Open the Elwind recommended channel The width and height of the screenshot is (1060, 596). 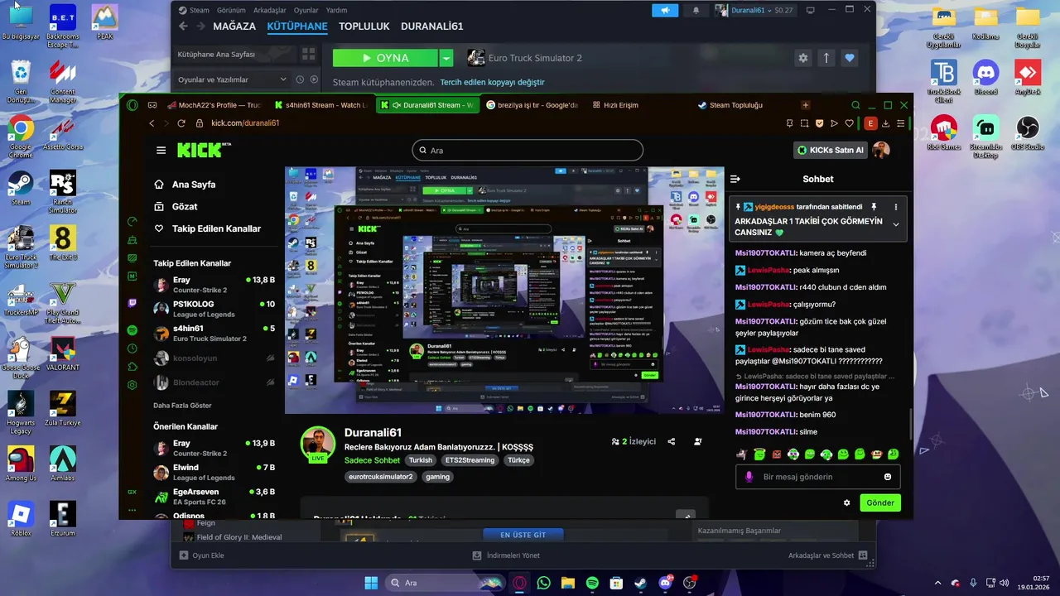click(214, 472)
